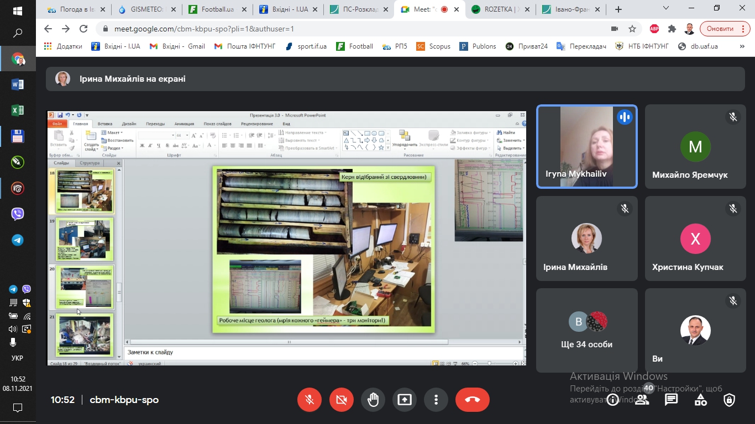Viewport: 755px width, 424px height.
Task: Turn on the camera in call controls
Action: (341, 400)
